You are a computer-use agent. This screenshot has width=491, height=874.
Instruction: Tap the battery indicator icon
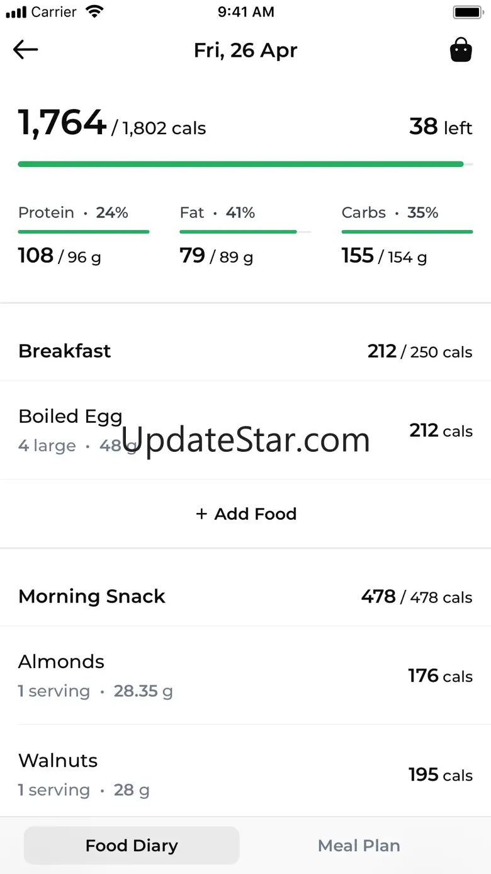(467, 12)
